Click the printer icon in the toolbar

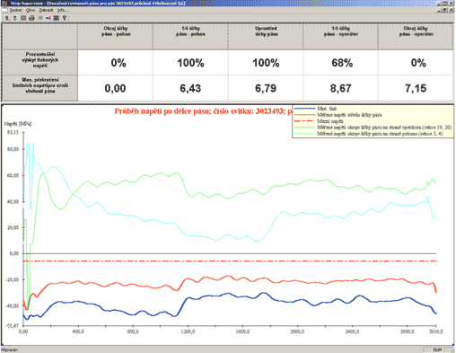tap(31, 18)
